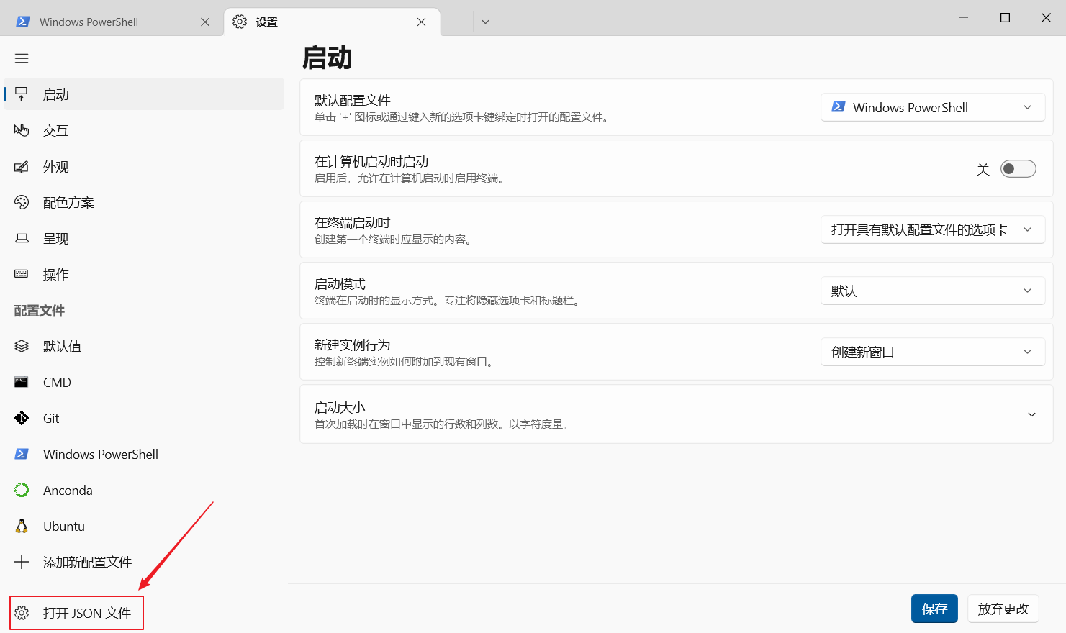This screenshot has height=633, width=1066.
Task: Select 启动 in the sidebar
Action: (x=144, y=94)
